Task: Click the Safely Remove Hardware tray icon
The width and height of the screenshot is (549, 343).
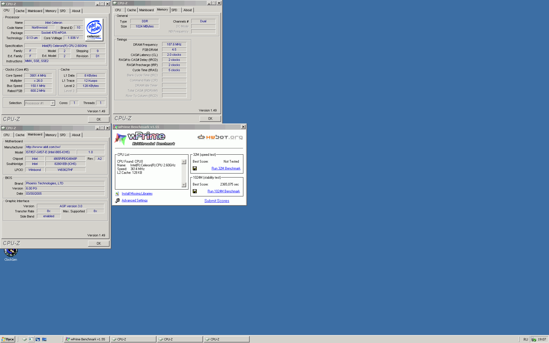Action: 534,339
